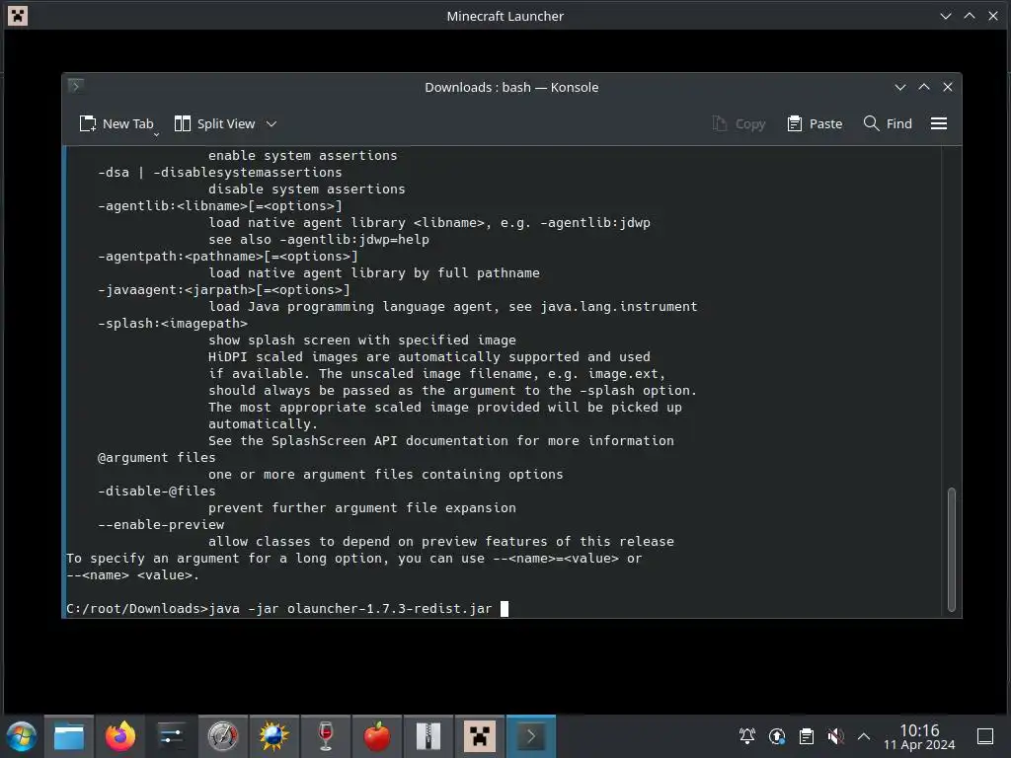This screenshot has height=758, width=1011.
Task: Click the text "--enable-preview" in terminal
Action: click(x=161, y=525)
